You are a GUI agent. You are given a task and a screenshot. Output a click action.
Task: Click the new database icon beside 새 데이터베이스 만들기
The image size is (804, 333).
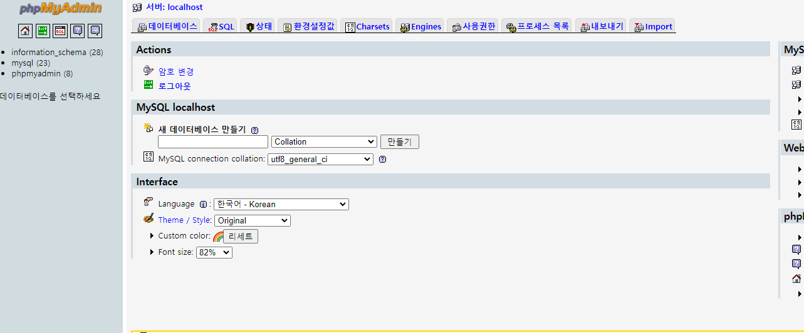click(x=149, y=128)
